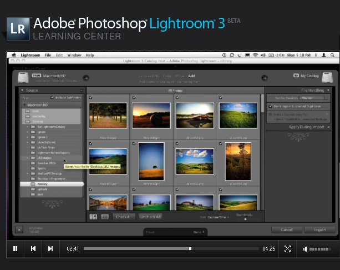Mute the video player speaker icon
This screenshot has width=340, height=270.
click(306, 249)
